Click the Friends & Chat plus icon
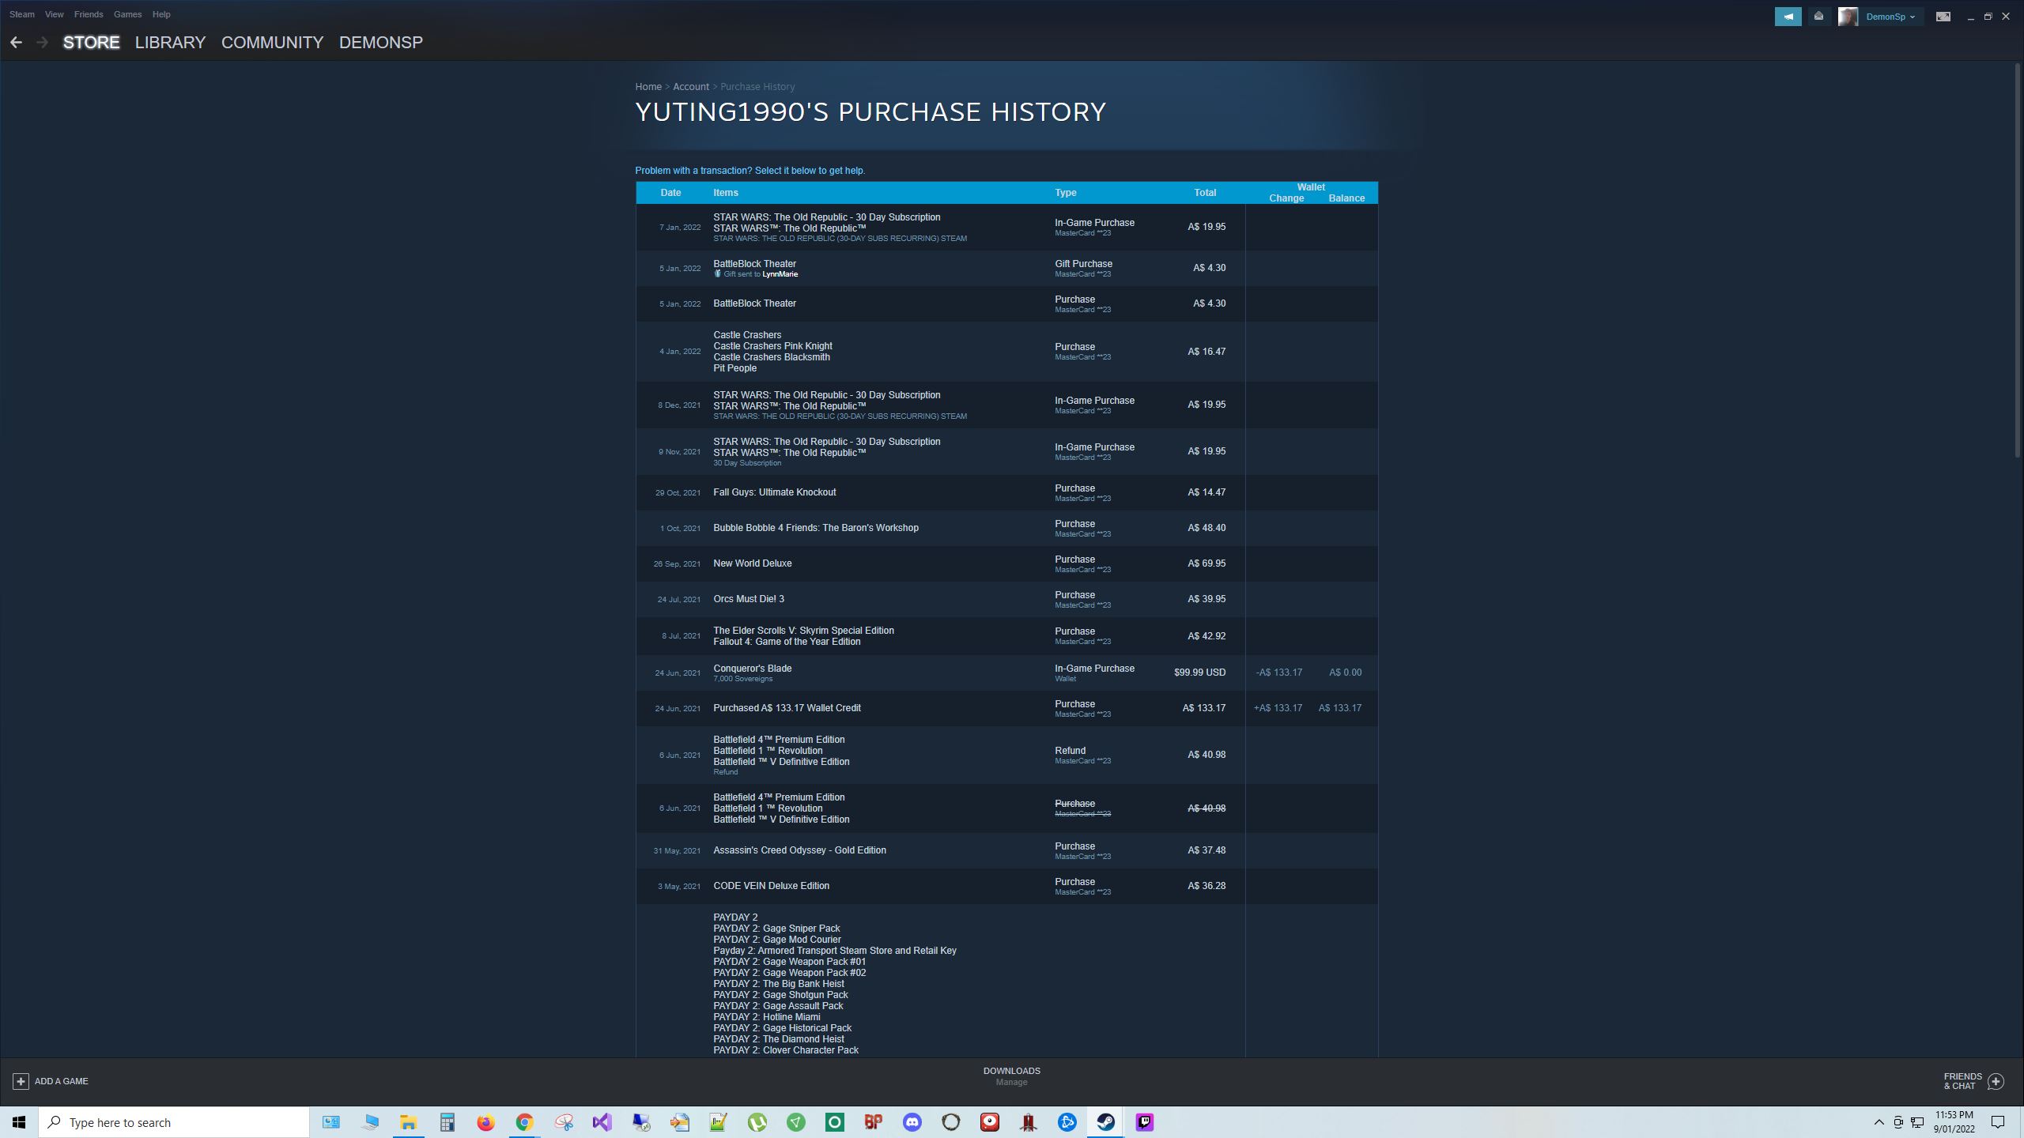 1996,1081
